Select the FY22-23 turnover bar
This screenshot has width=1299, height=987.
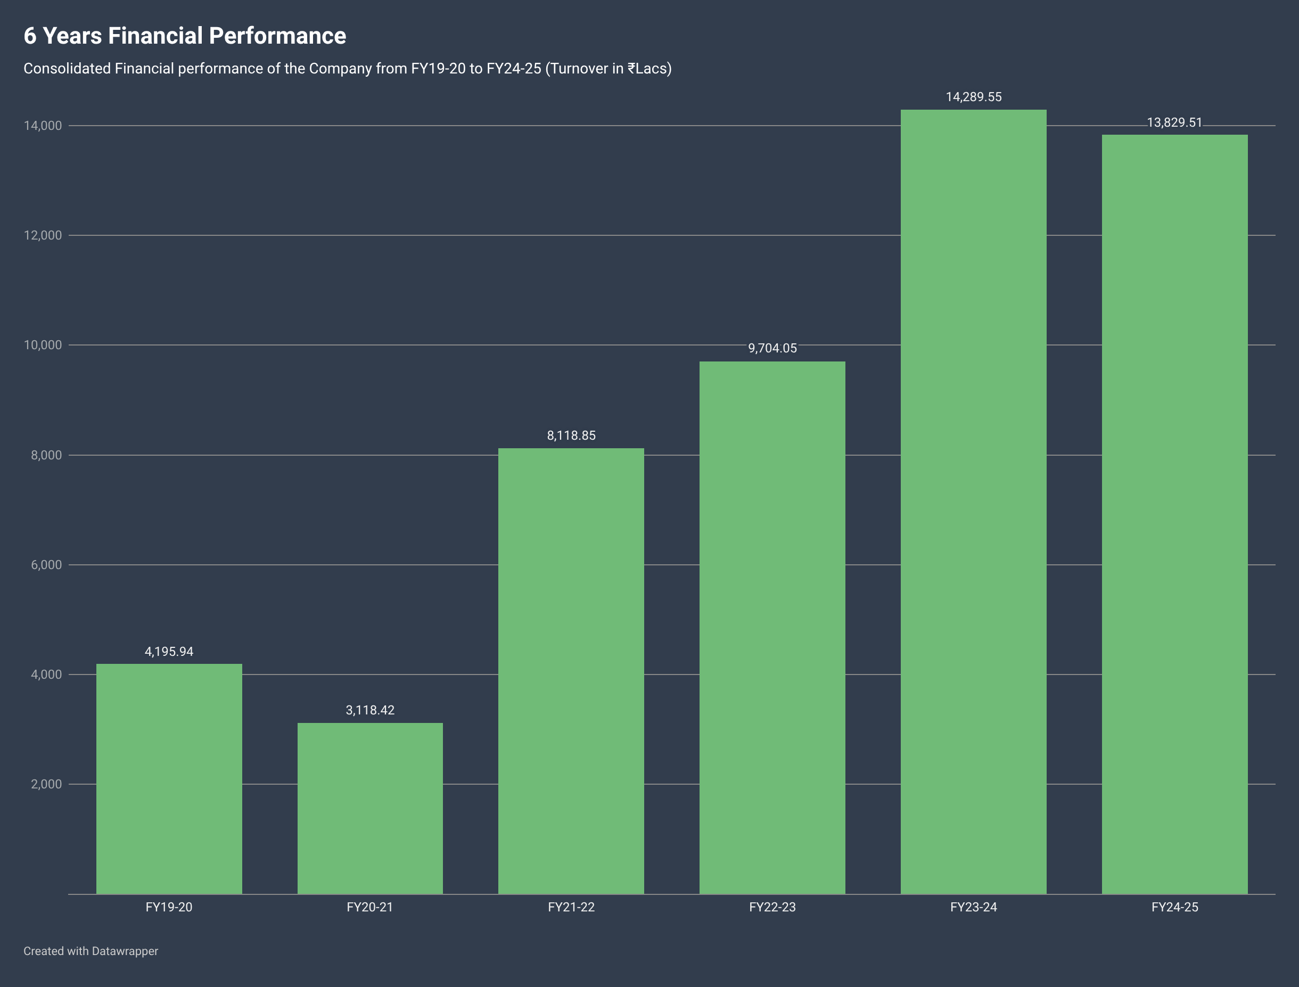(x=772, y=628)
